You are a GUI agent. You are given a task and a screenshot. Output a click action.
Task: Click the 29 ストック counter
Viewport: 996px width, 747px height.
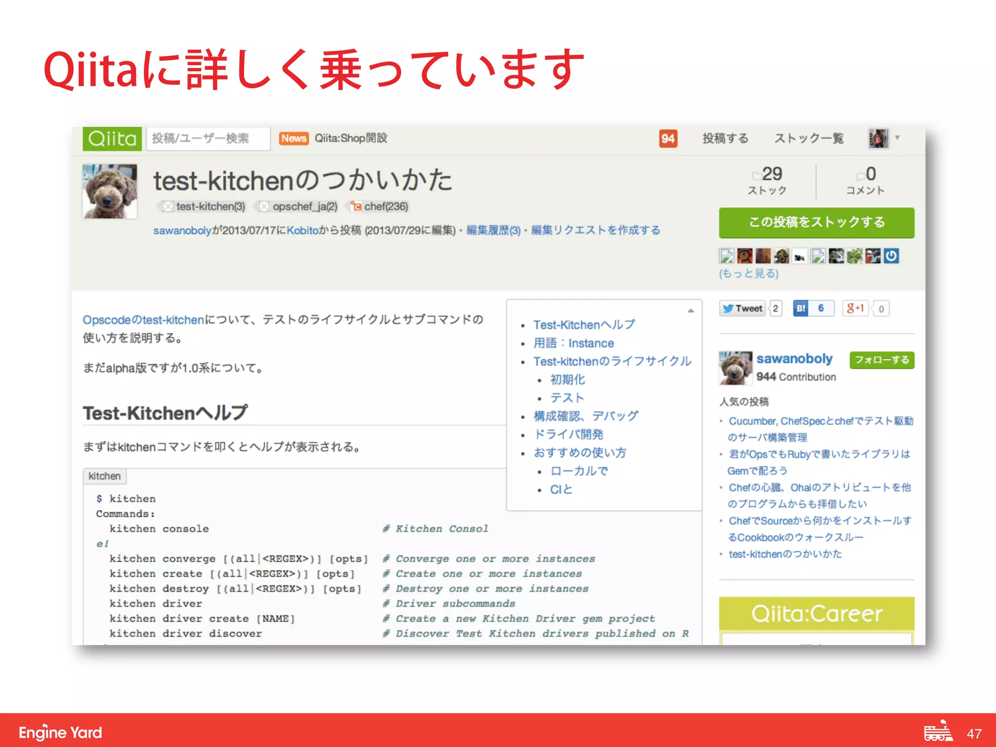click(767, 181)
